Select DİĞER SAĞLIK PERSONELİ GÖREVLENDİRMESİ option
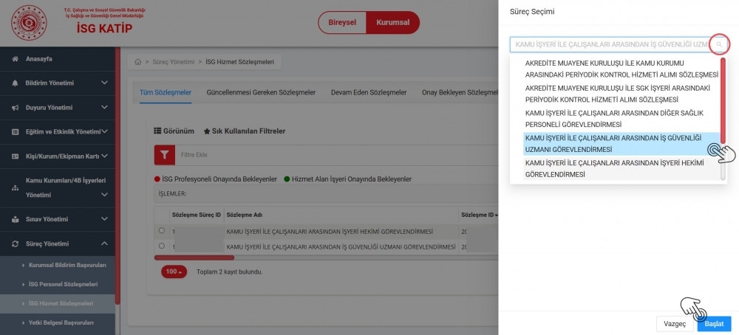This screenshot has height=335, width=739. (621, 119)
